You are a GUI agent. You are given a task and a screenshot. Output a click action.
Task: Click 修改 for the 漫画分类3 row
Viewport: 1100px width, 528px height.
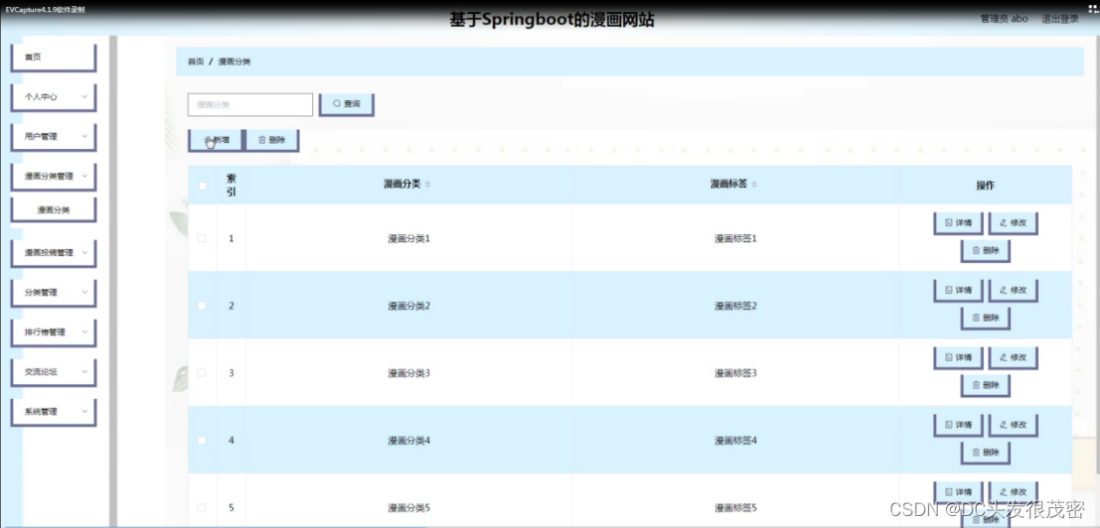point(1013,358)
